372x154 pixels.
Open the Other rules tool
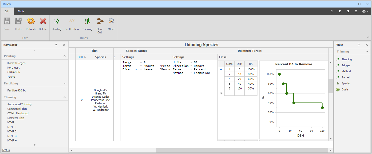pyautogui.click(x=111, y=24)
